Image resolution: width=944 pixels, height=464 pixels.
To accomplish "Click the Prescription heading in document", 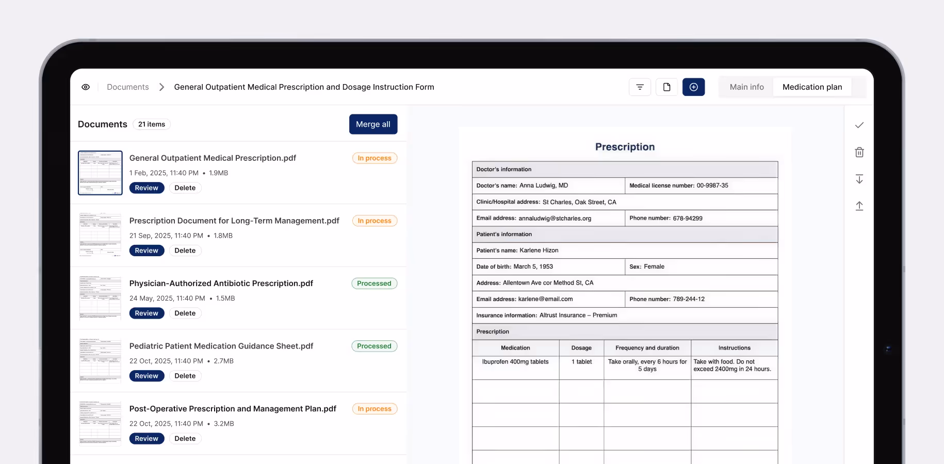I will click(625, 147).
